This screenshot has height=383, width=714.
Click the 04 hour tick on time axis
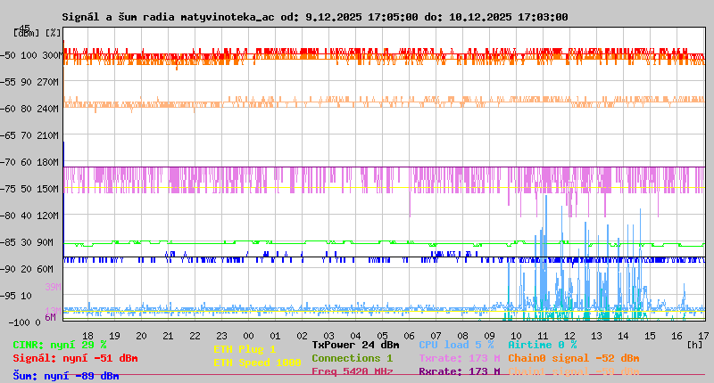[x=355, y=336]
